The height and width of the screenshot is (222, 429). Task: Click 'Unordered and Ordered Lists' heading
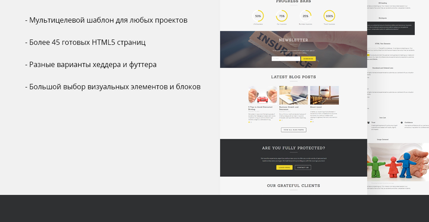(x=383, y=68)
